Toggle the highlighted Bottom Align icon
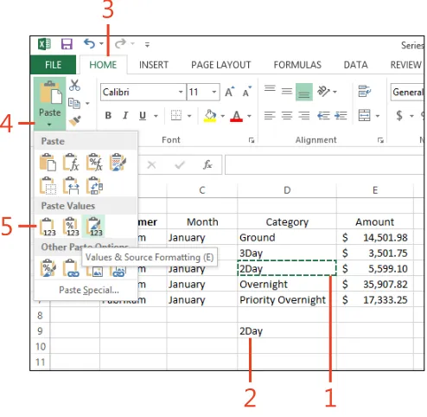Image resolution: width=427 pixels, height=417 pixels. tap(304, 92)
